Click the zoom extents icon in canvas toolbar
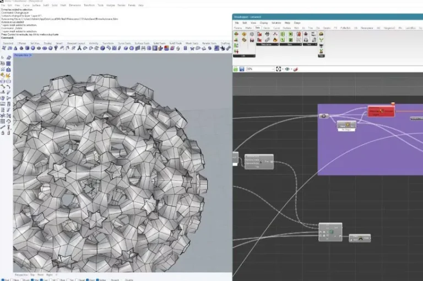Screen dimensions: 423x281 coord(279,69)
